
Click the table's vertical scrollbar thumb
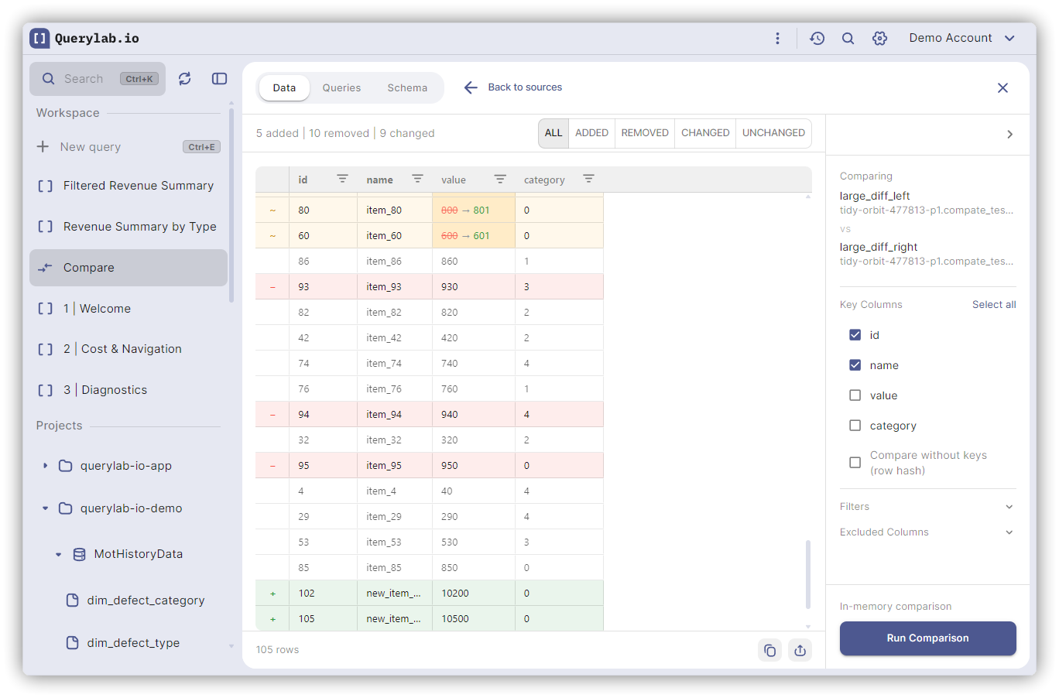click(x=808, y=573)
